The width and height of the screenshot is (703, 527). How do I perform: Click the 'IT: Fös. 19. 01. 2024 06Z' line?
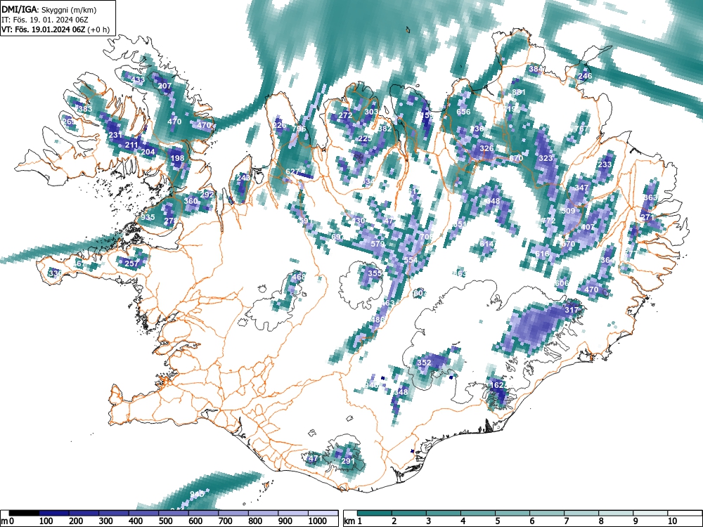click(44, 20)
